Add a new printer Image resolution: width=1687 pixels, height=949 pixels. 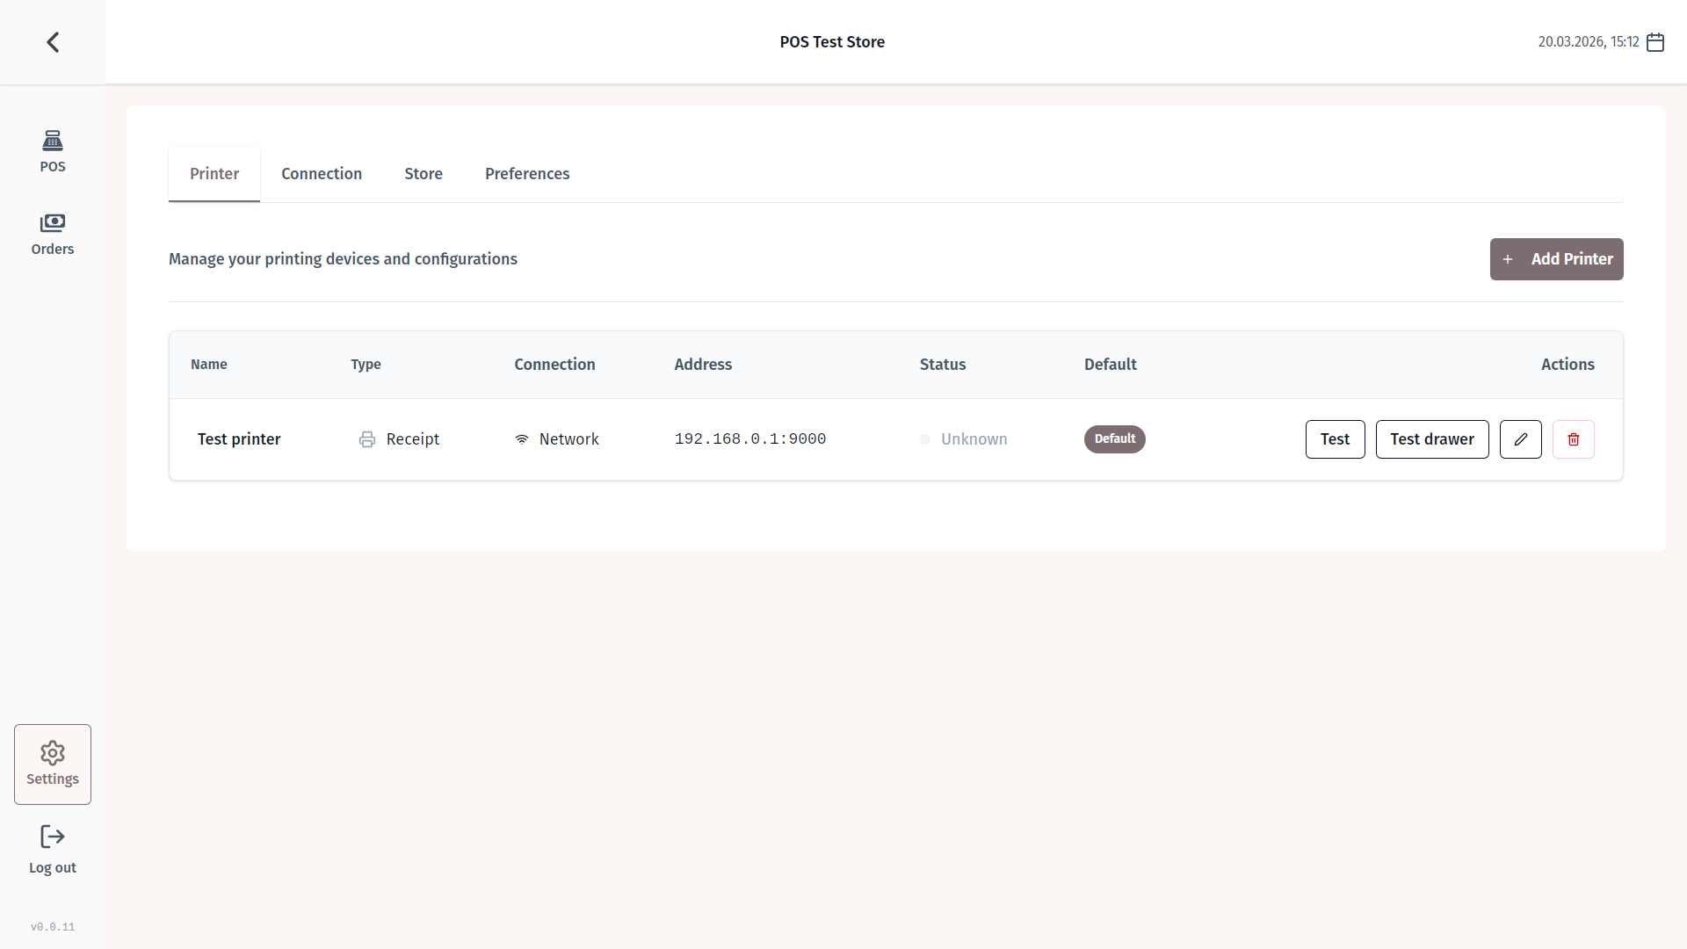pos(1557,259)
